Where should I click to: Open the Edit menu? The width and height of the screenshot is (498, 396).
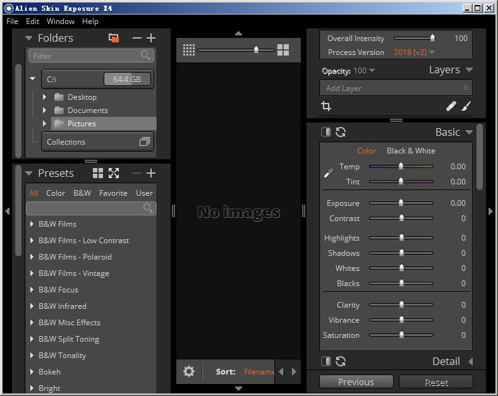32,21
